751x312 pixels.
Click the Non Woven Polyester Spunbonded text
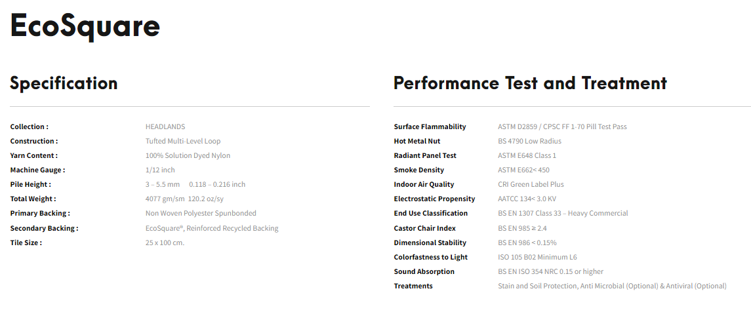pyautogui.click(x=201, y=213)
